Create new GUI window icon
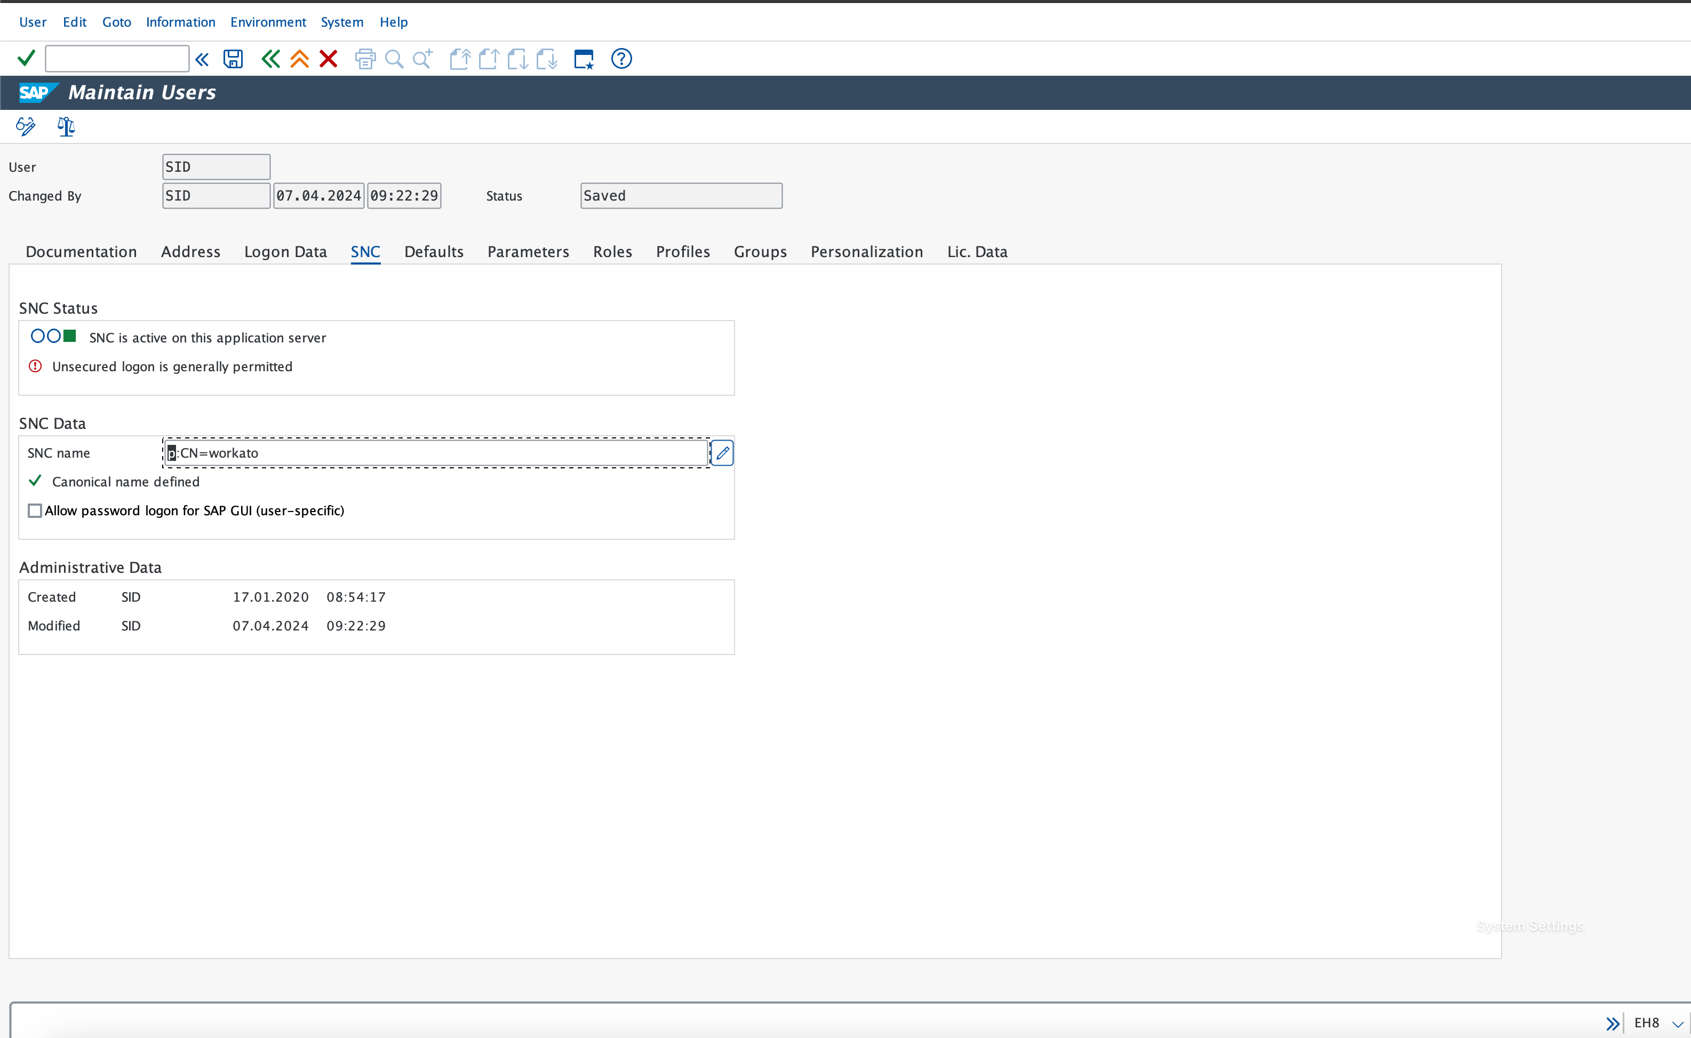 (584, 59)
